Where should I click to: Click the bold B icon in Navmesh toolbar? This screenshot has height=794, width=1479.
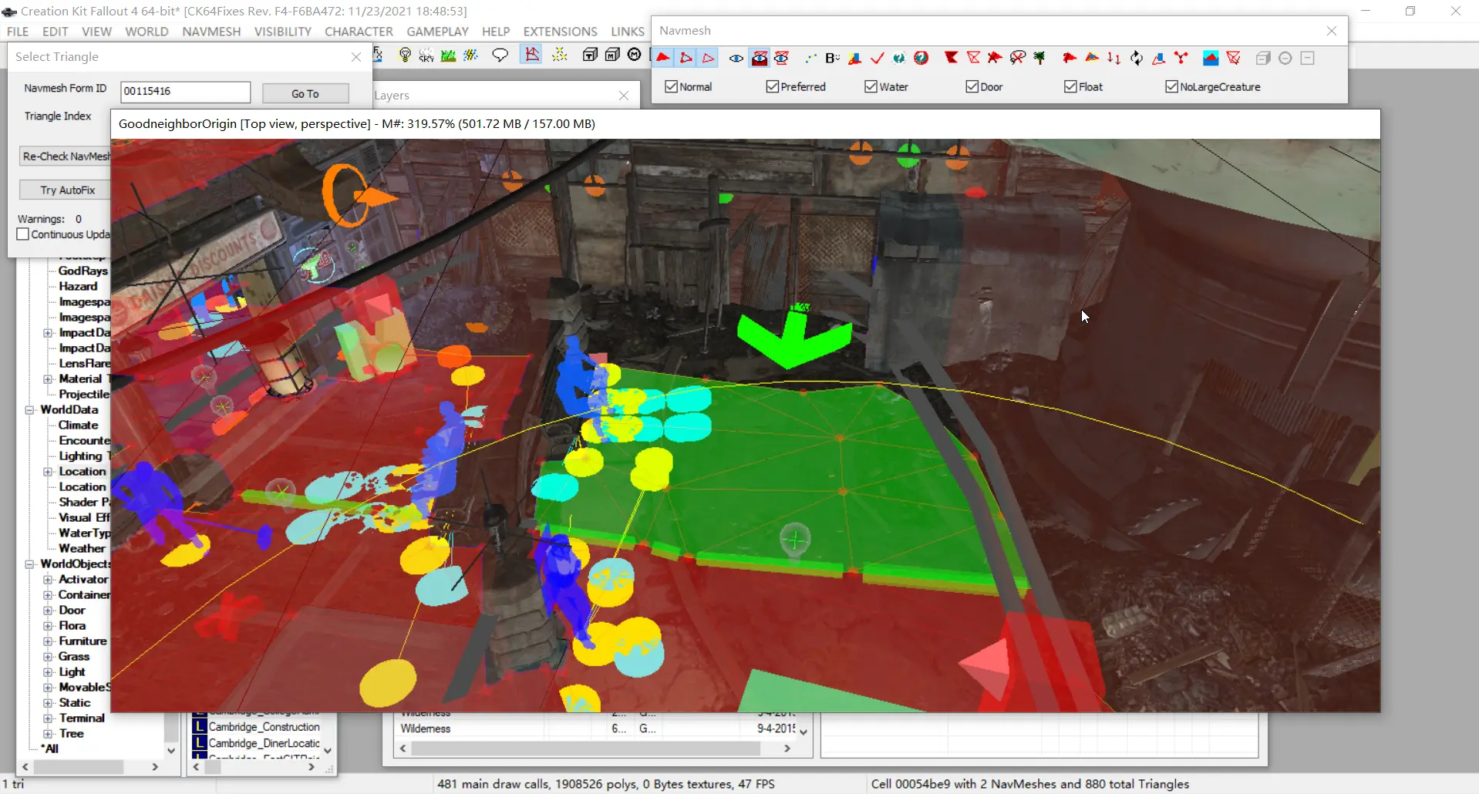pos(832,58)
